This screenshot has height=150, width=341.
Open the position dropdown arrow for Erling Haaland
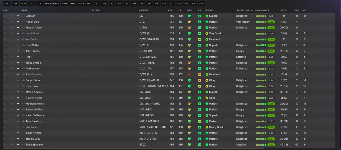(x=18, y=145)
